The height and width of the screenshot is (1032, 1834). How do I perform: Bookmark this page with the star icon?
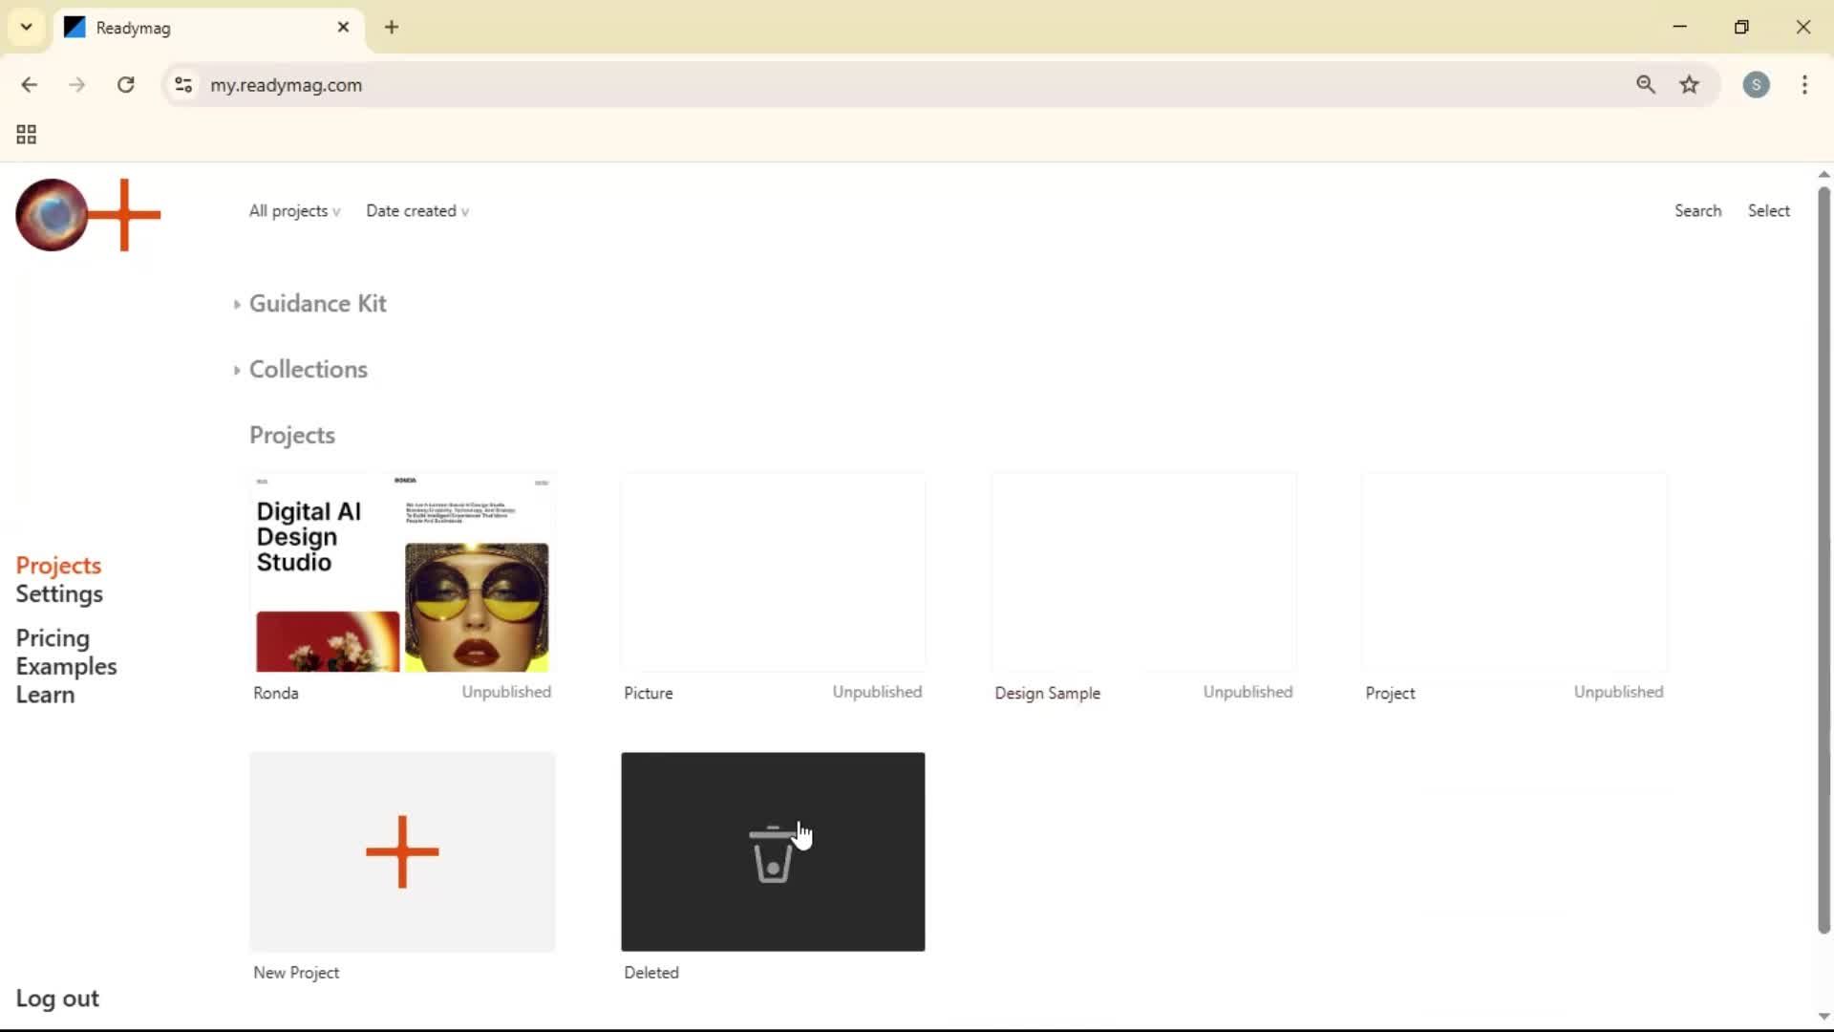[x=1690, y=84]
